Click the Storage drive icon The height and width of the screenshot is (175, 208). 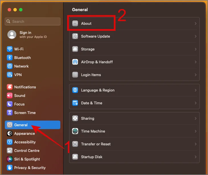click(x=75, y=49)
